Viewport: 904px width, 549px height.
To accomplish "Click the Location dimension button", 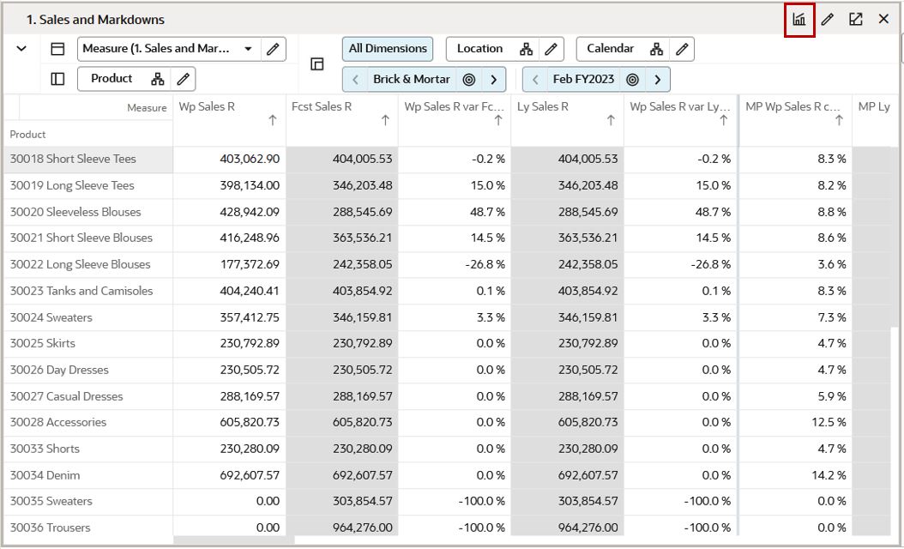I will (x=479, y=48).
